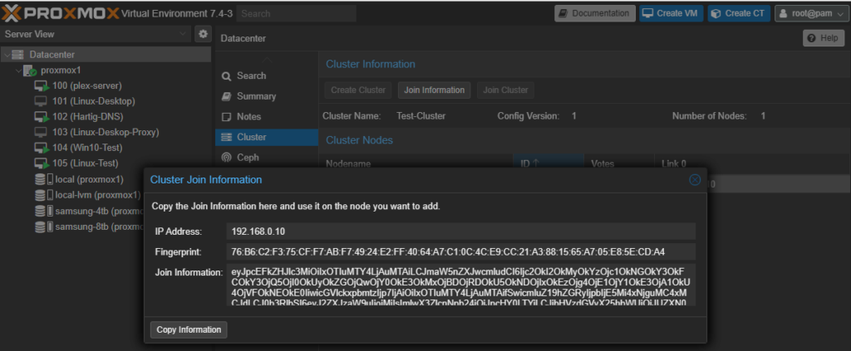Click the storage icon for local-lvm (proxmox1)

point(44,195)
